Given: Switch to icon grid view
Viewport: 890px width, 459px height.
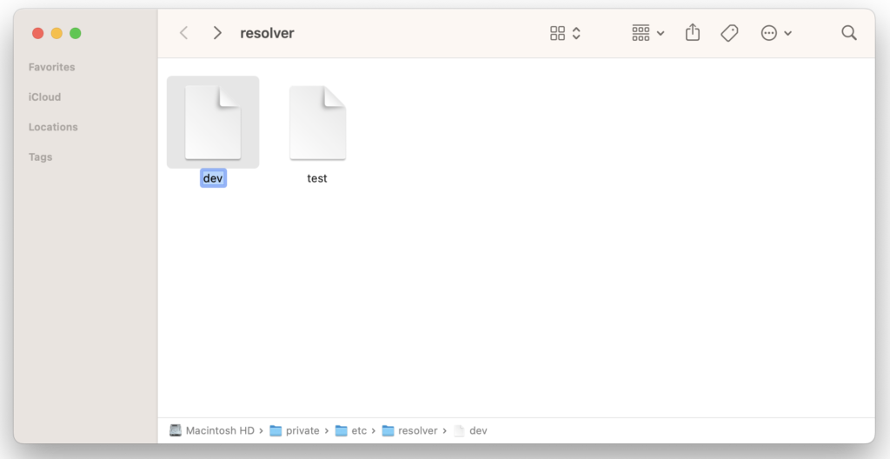Looking at the screenshot, I should (557, 33).
